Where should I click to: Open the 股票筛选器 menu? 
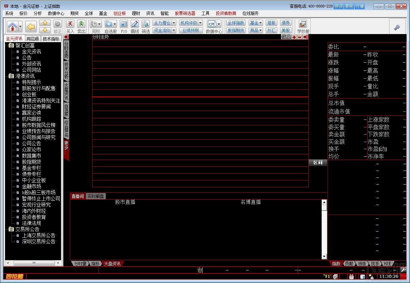185,13
